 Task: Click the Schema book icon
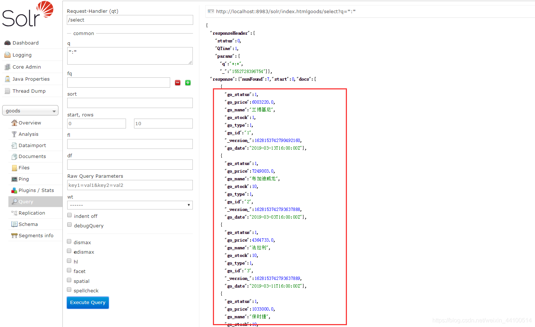[x=14, y=224]
